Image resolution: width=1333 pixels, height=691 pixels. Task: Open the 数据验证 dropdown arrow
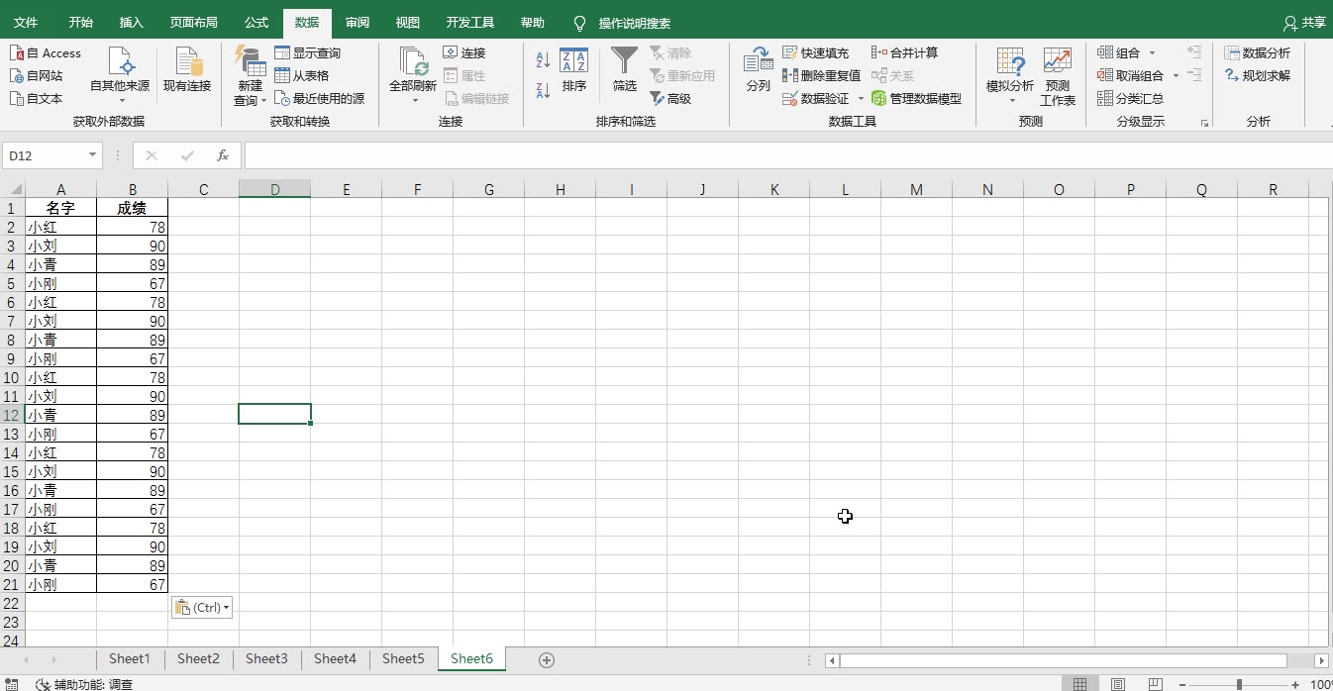click(x=860, y=98)
